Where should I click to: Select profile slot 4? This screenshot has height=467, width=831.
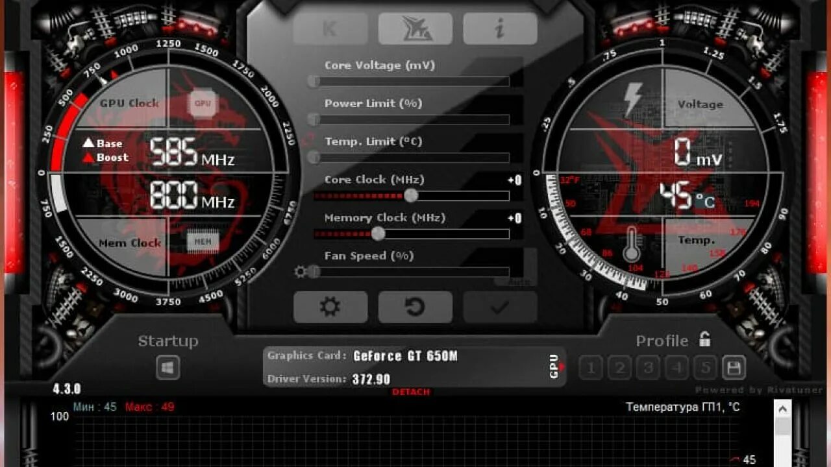pos(676,368)
